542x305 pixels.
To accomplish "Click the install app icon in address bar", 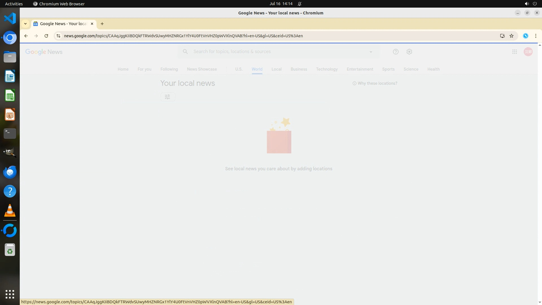I will click(502, 36).
